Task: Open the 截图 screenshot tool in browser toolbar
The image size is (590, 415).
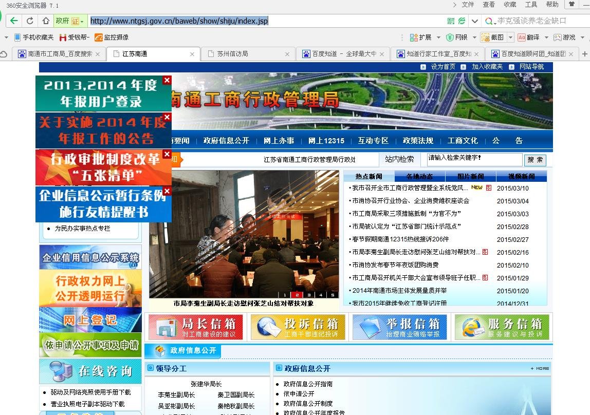Action: pos(492,37)
